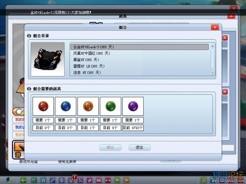
Task: Click the 目前 0个 count under the red gem
Action: (43, 128)
